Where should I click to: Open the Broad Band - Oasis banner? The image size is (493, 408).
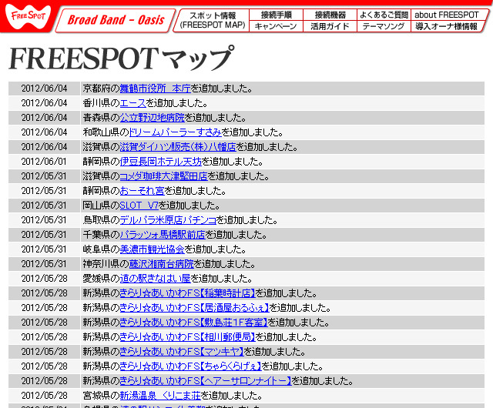(x=116, y=20)
